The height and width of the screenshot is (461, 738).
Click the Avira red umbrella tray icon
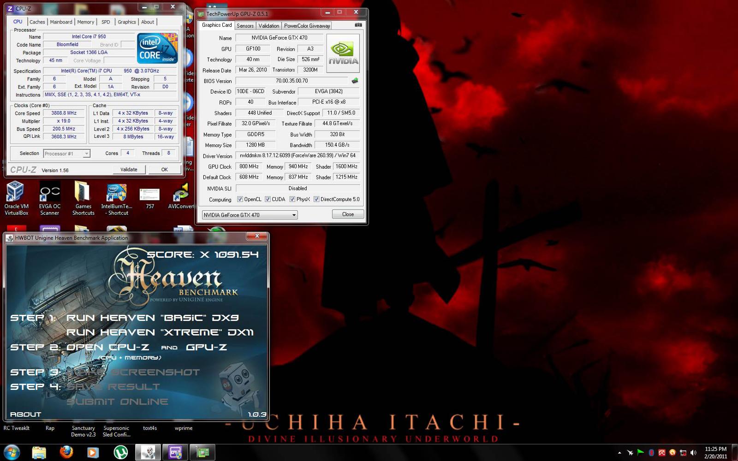[x=662, y=453]
